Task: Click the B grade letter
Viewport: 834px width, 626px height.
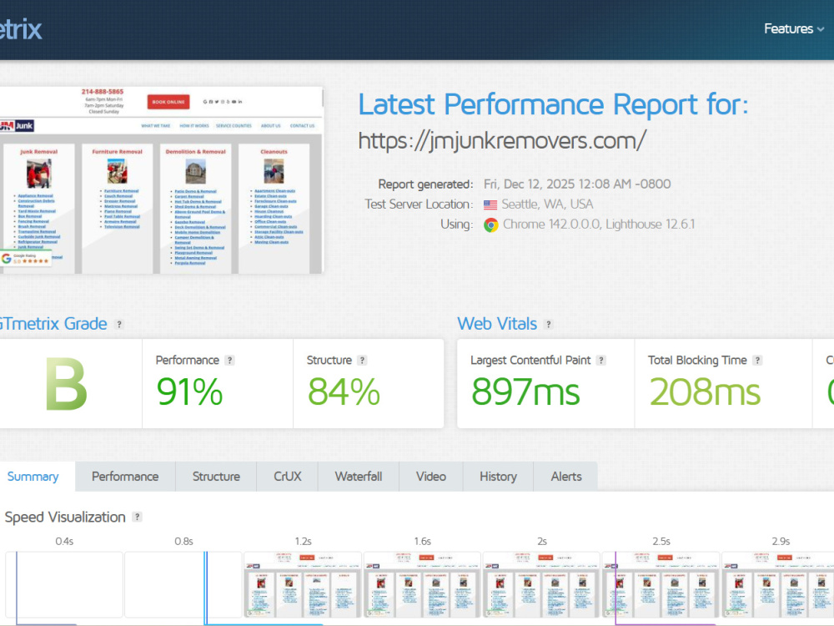Action: (66, 384)
